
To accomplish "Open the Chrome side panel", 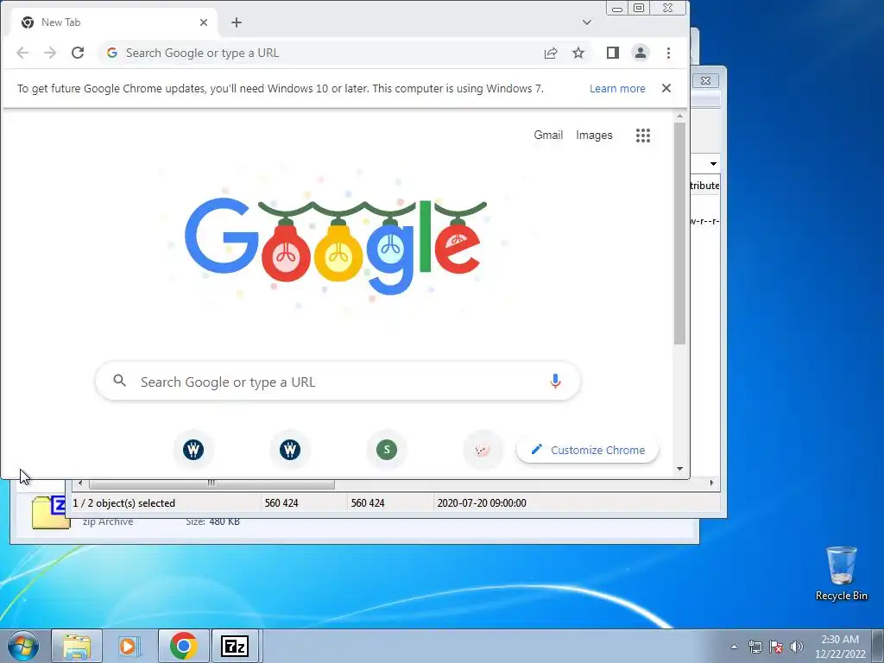I will pyautogui.click(x=613, y=53).
